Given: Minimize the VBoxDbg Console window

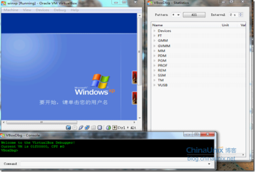Looking at the screenshot, I should (x=188, y=134).
